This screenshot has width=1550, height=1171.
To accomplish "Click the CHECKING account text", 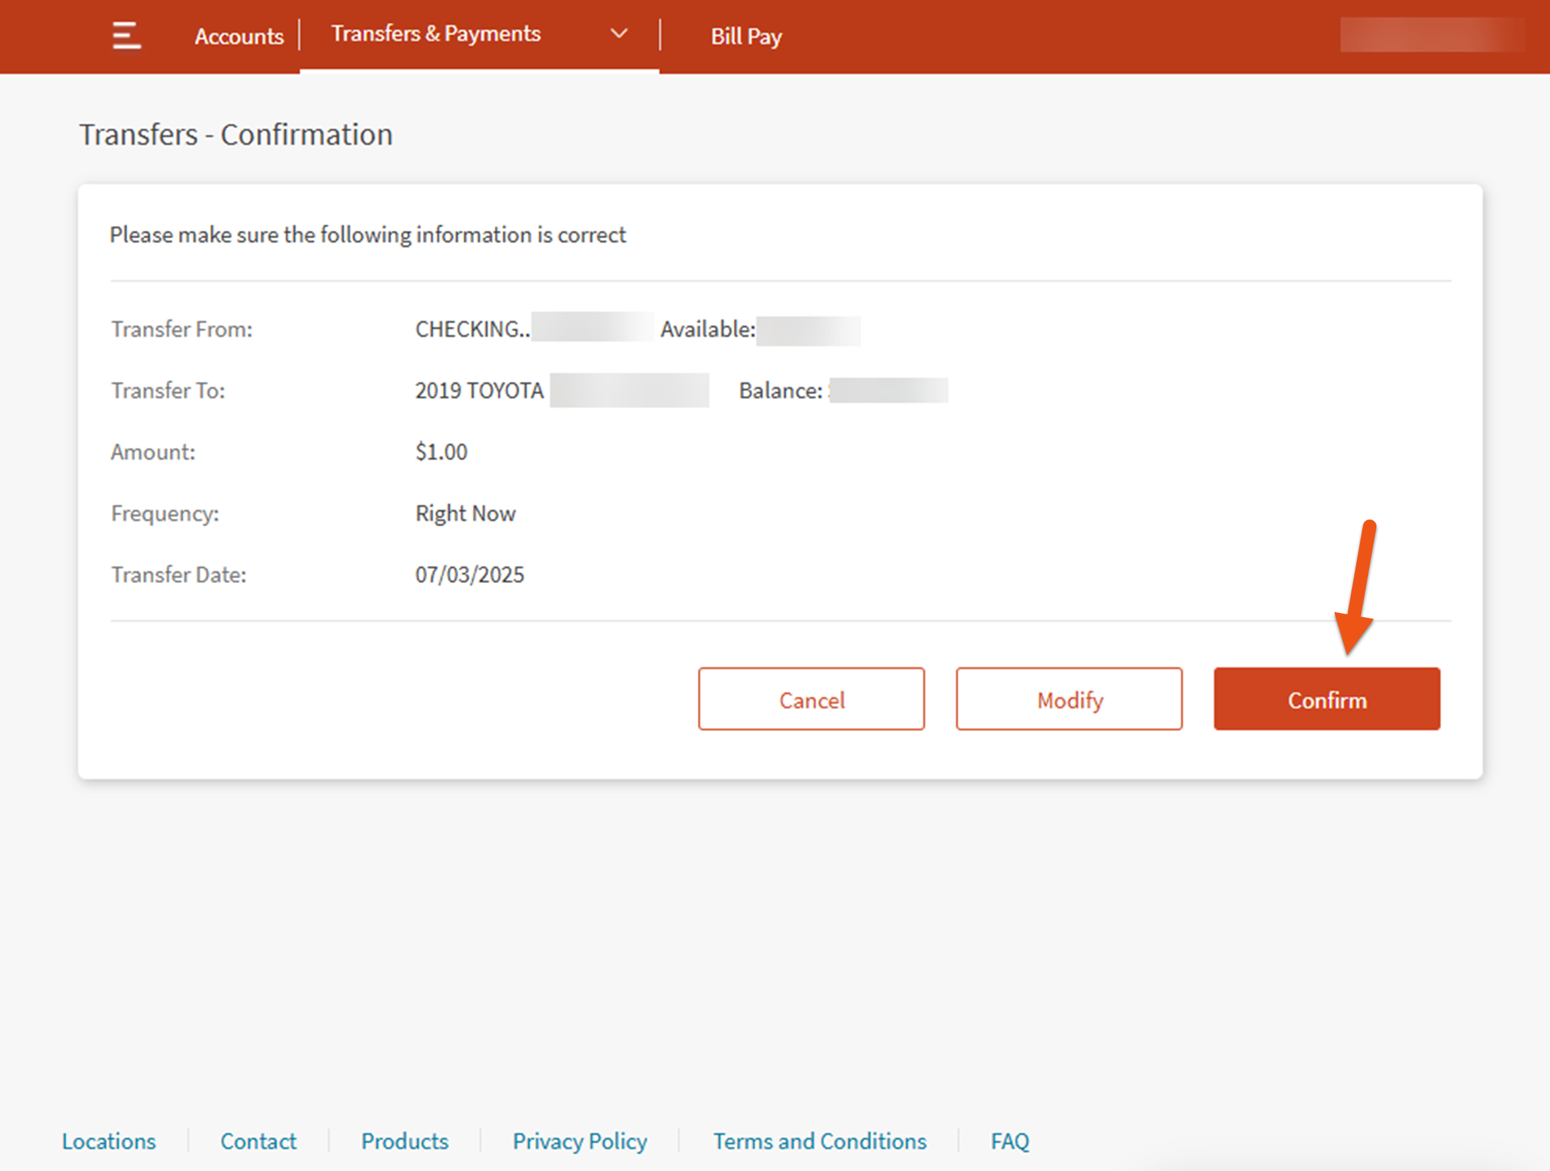I will point(472,329).
